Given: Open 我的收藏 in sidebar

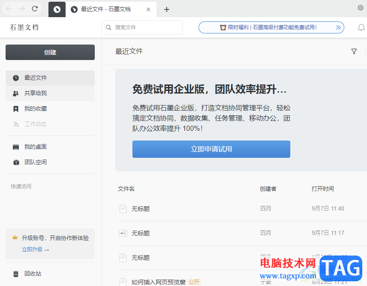Looking at the screenshot, I should click(x=50, y=108).
